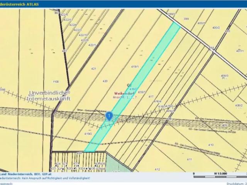Click parcel number 411
The image size is (247, 185).
click(189, 159)
